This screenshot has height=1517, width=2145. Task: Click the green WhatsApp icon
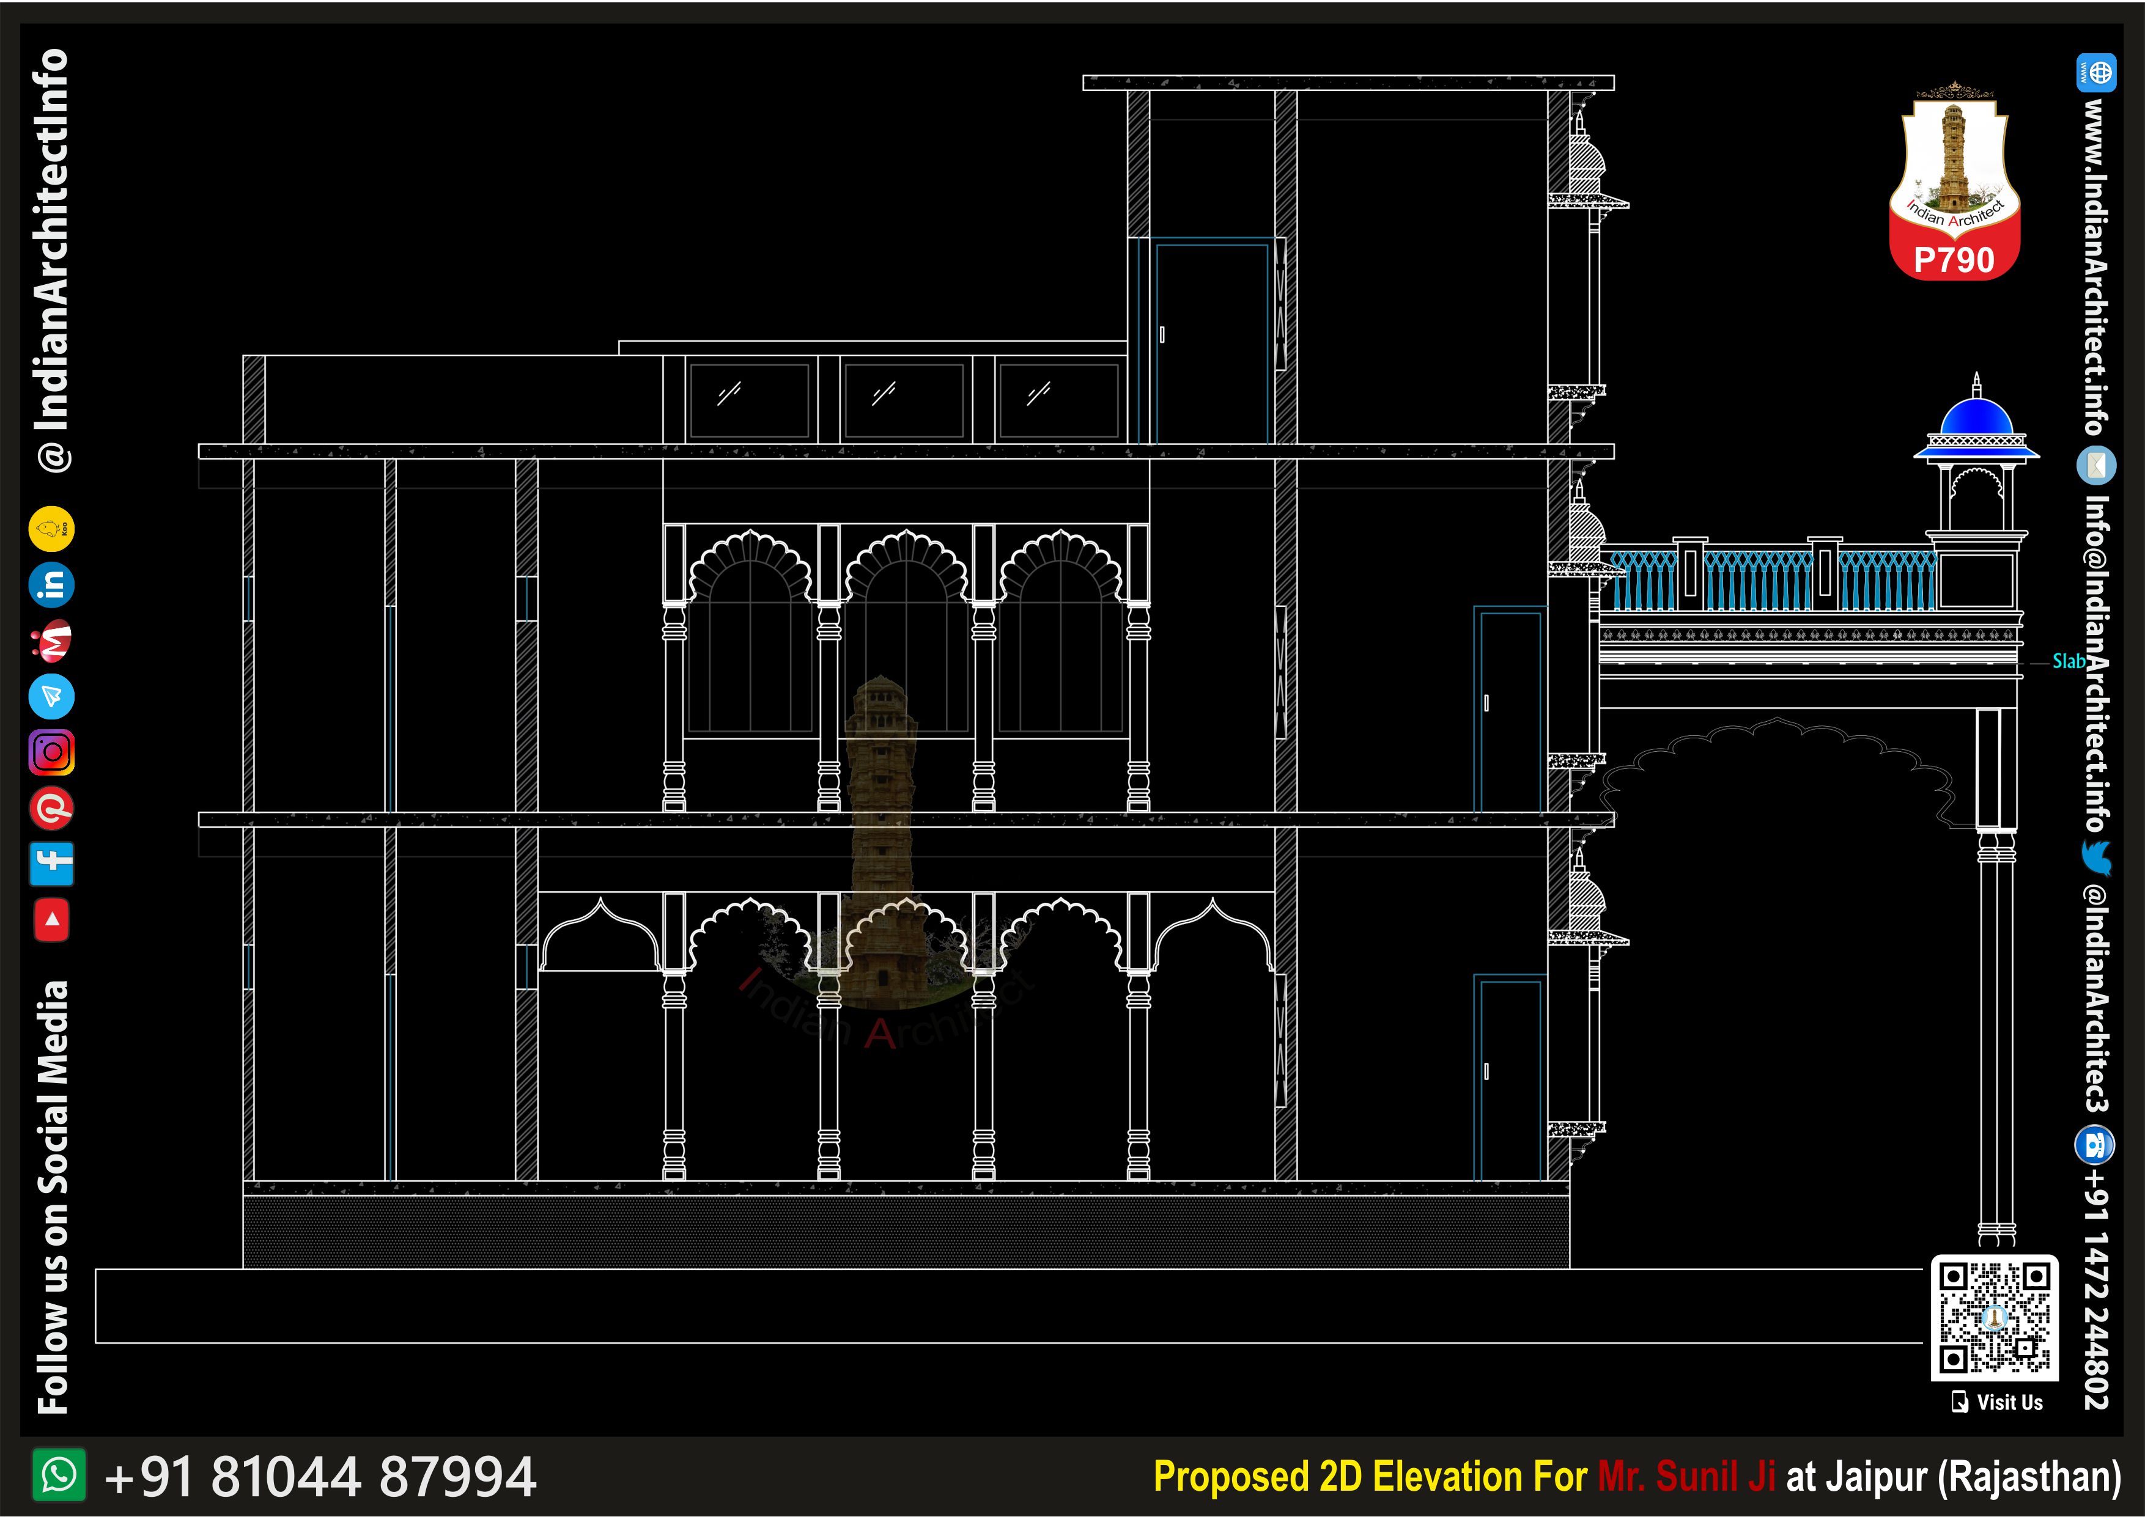pyautogui.click(x=59, y=1475)
